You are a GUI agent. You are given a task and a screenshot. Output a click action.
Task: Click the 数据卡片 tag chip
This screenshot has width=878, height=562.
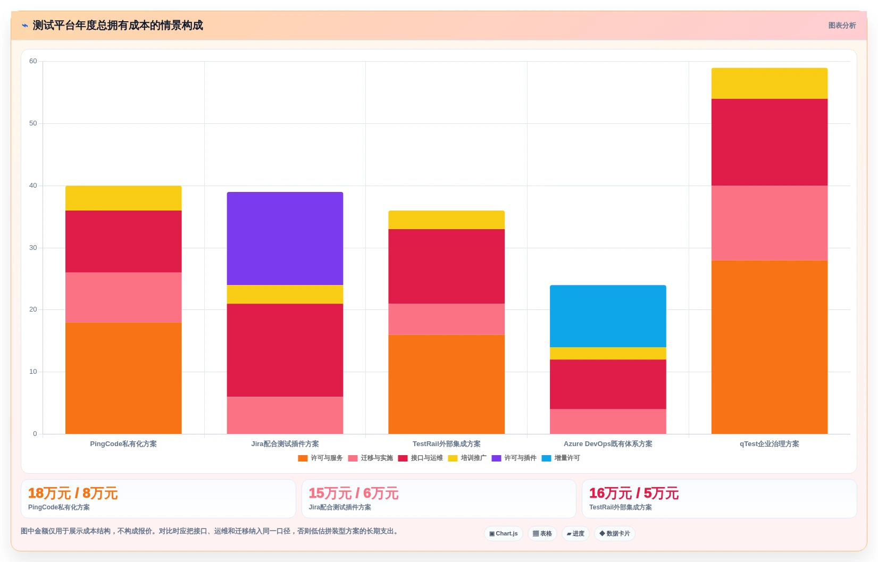[615, 534]
